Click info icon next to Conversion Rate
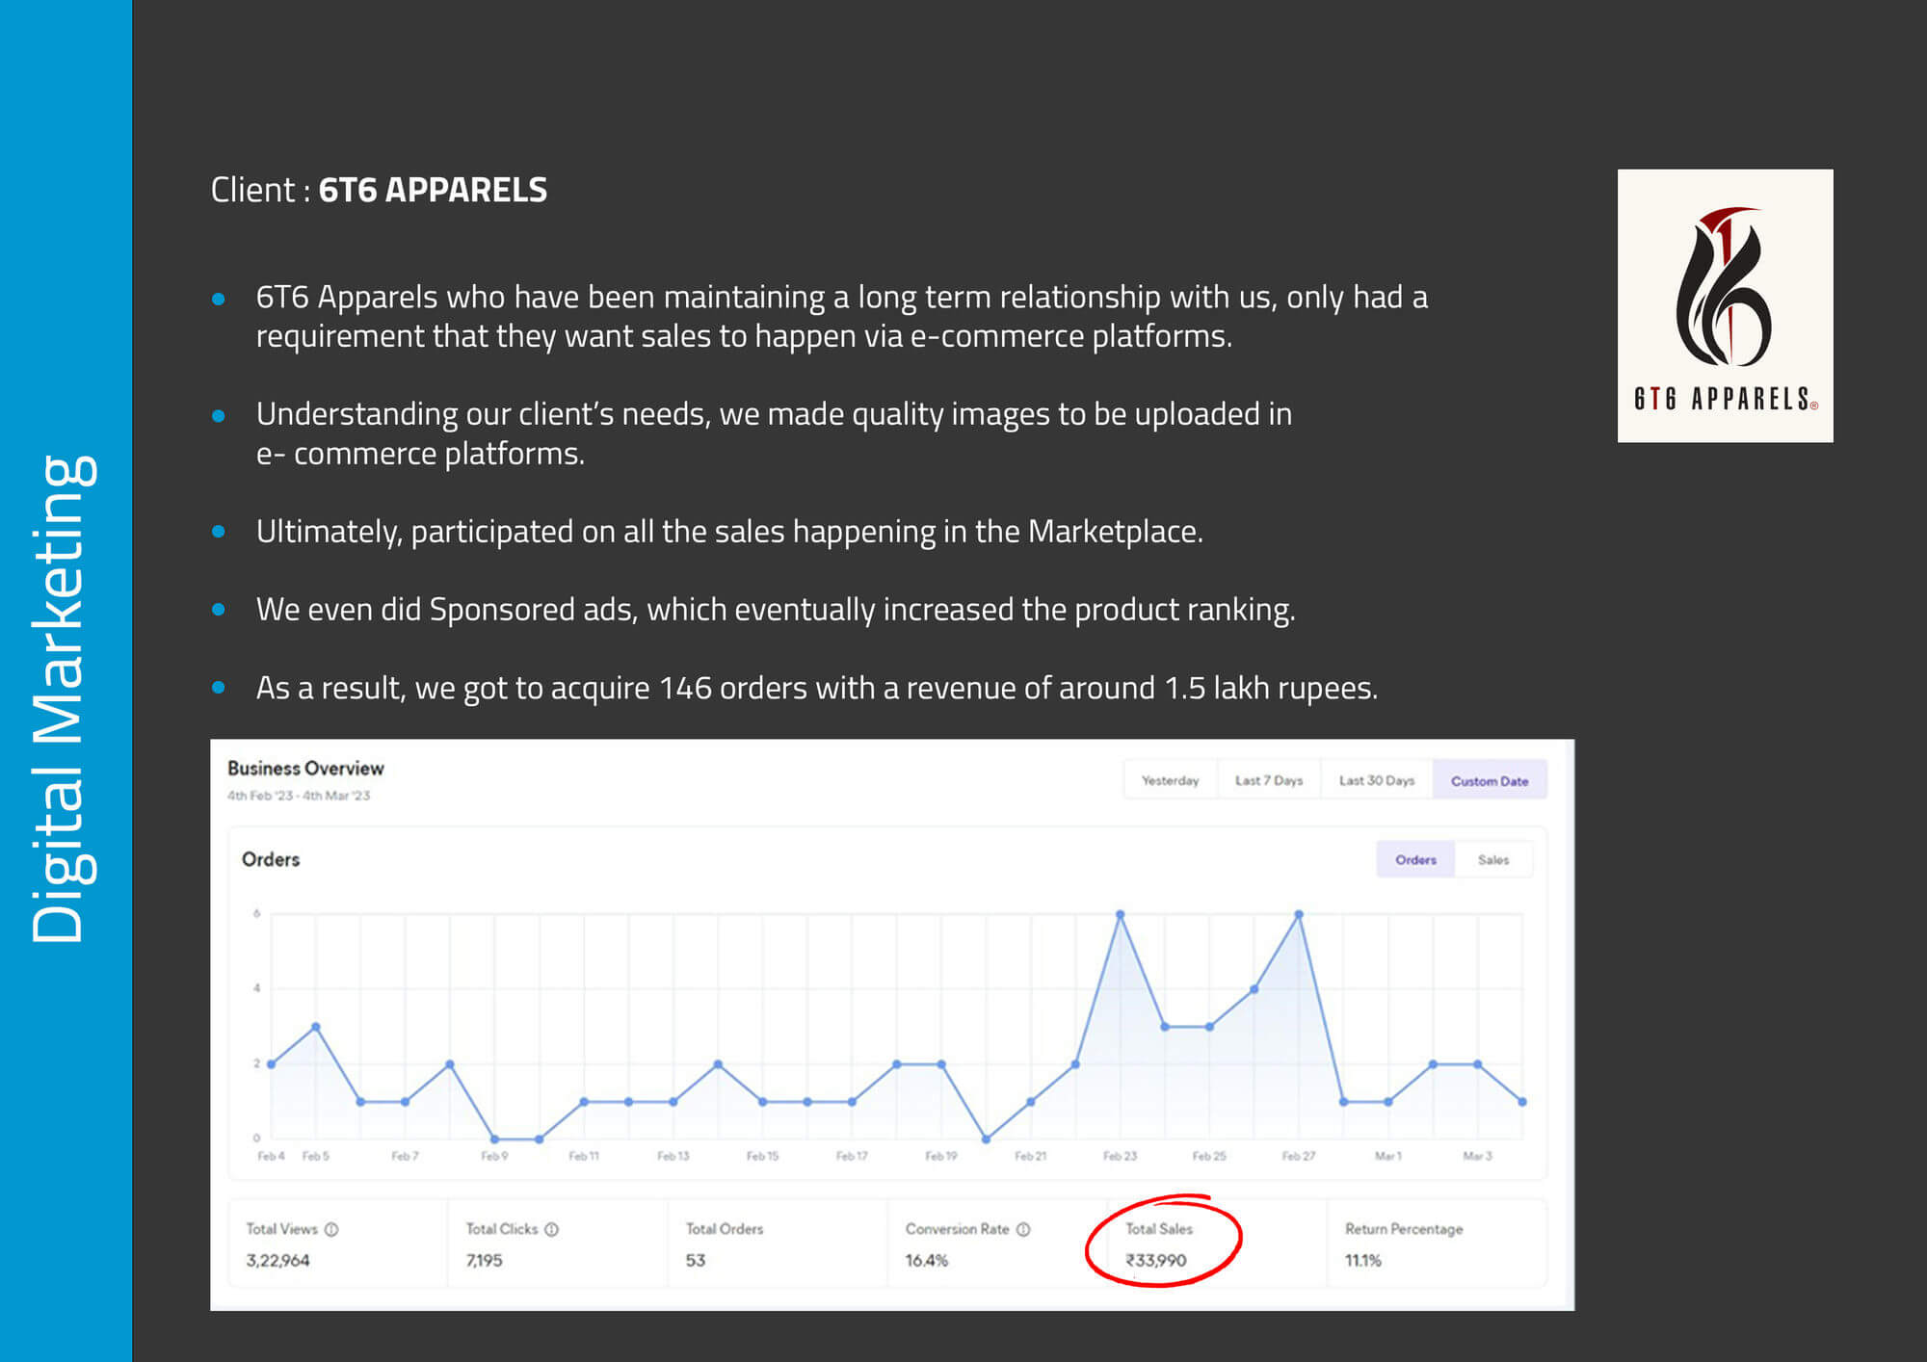Viewport: 1927px width, 1362px height. click(1023, 1229)
